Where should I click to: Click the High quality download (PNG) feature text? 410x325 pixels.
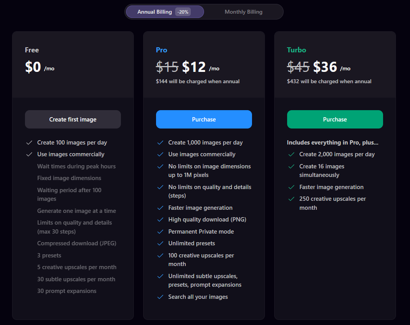click(207, 220)
